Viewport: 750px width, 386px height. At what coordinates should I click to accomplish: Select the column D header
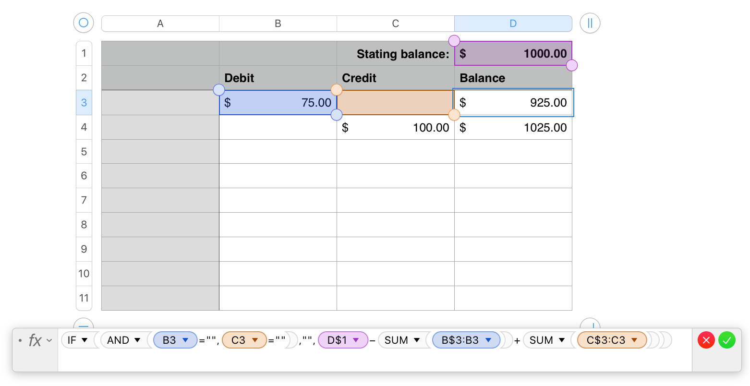pos(513,23)
